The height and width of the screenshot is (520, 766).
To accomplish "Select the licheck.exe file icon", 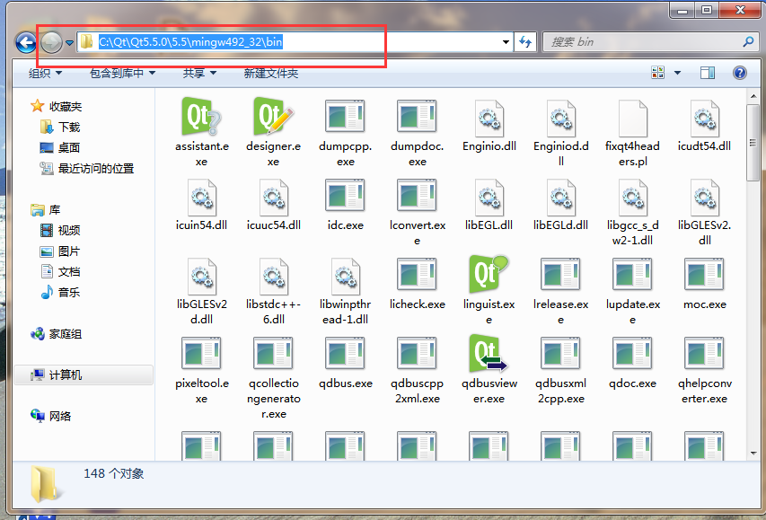I will pyautogui.click(x=417, y=275).
